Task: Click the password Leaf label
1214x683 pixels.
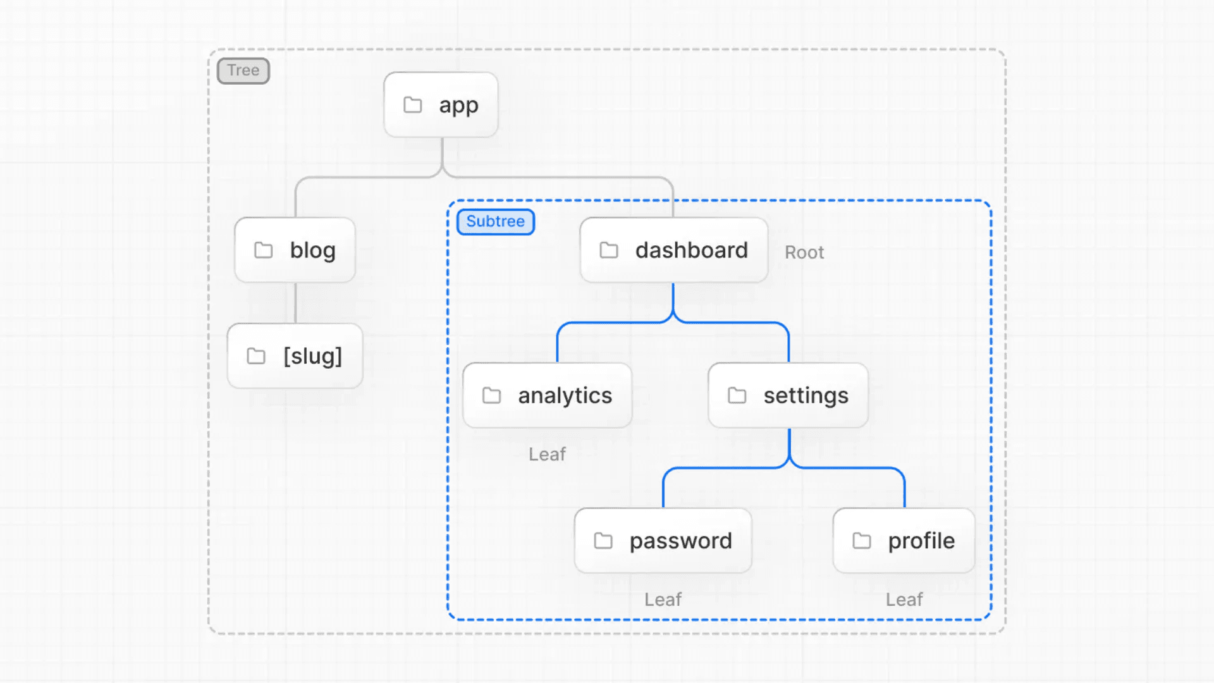Action: (663, 600)
